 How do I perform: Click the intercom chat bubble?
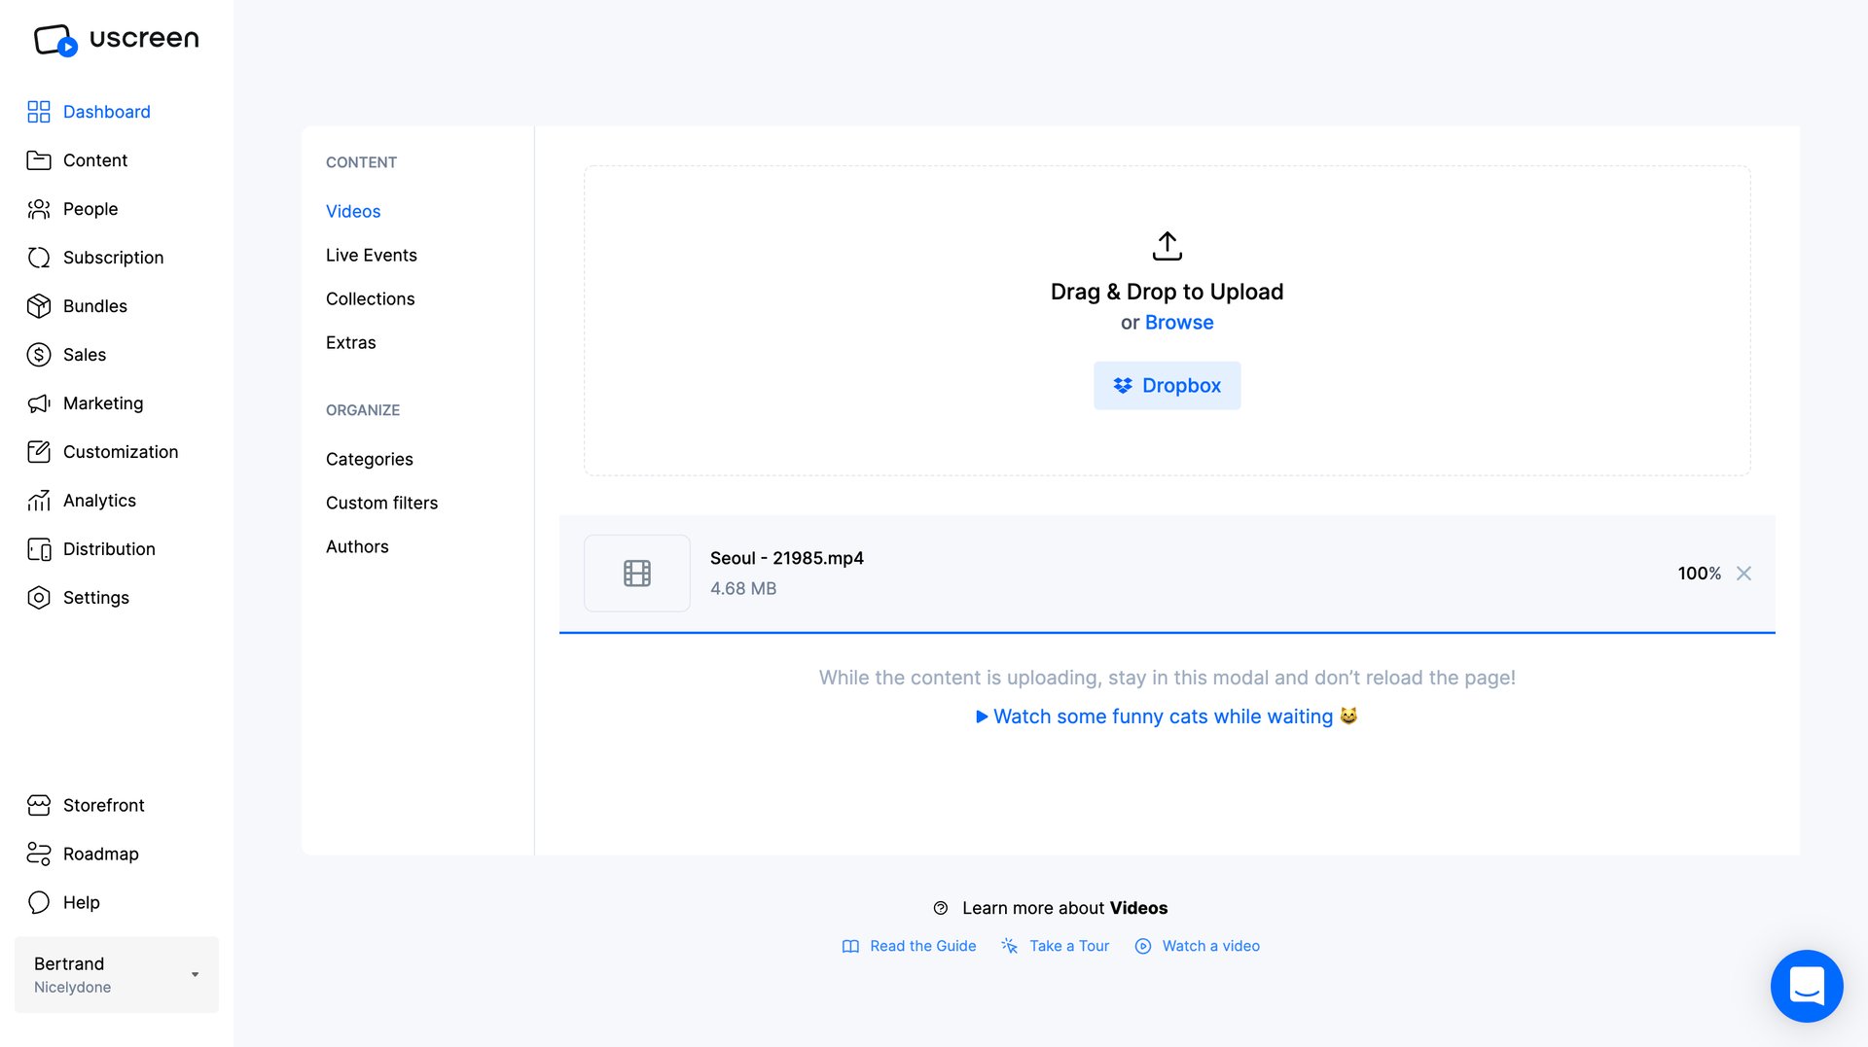pyautogui.click(x=1807, y=986)
